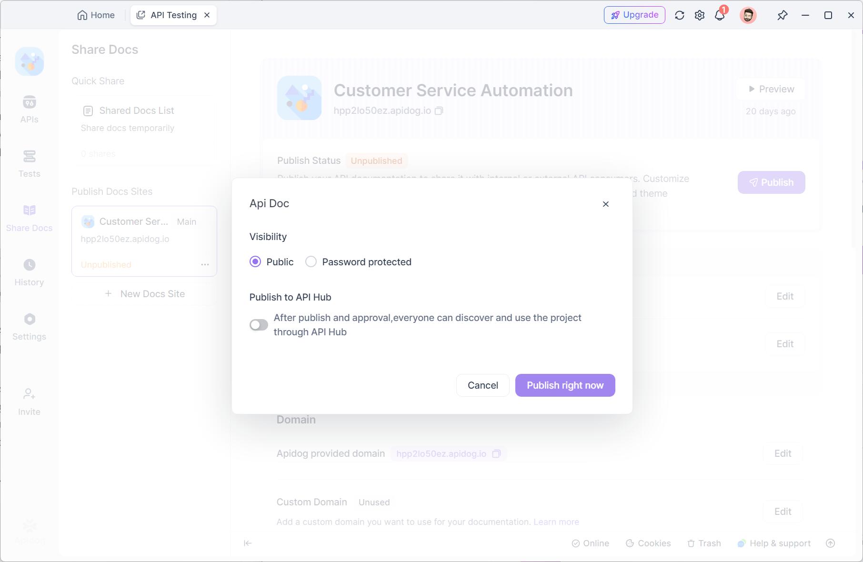Open Trash in the status bar
The height and width of the screenshot is (562, 863).
coord(704,543)
